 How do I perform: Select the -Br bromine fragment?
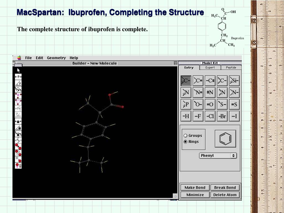tap(222, 116)
